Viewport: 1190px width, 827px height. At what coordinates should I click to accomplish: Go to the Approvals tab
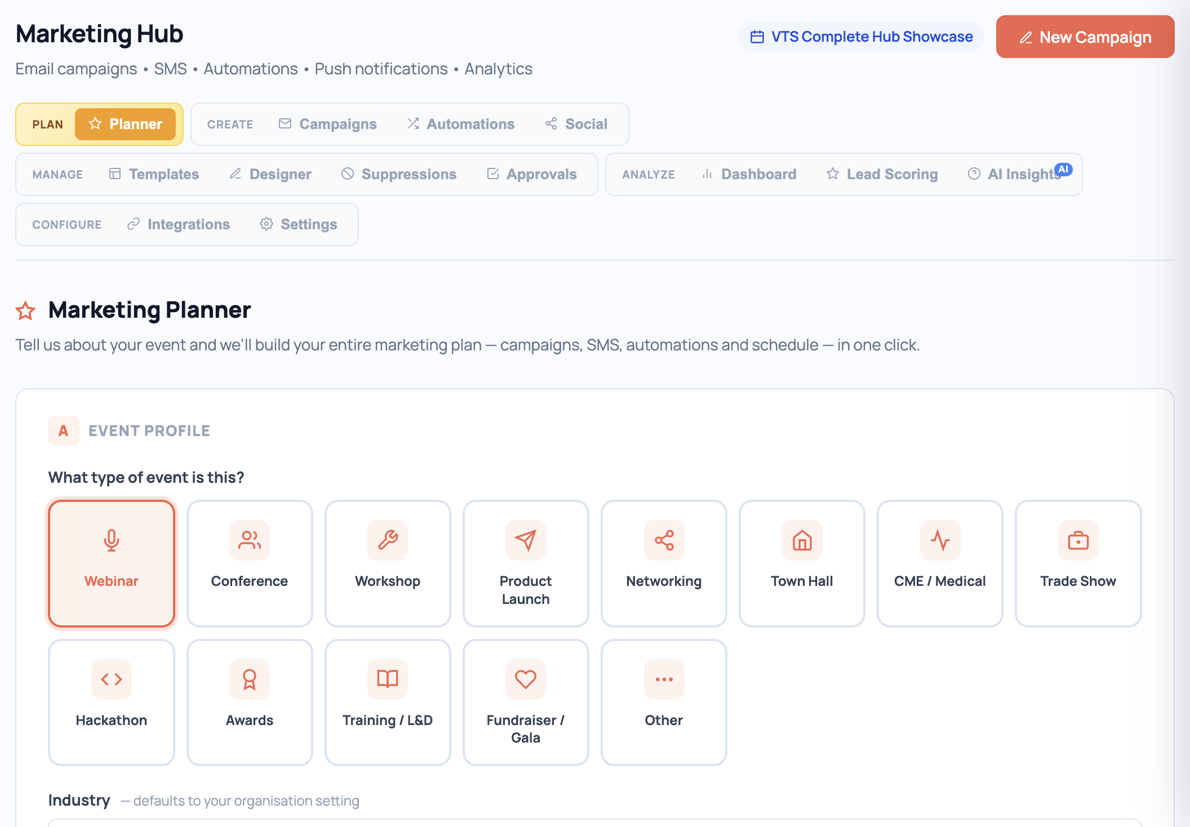[532, 174]
